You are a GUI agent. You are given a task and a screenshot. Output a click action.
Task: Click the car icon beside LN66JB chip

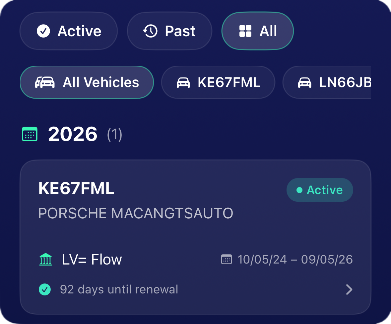(x=304, y=82)
